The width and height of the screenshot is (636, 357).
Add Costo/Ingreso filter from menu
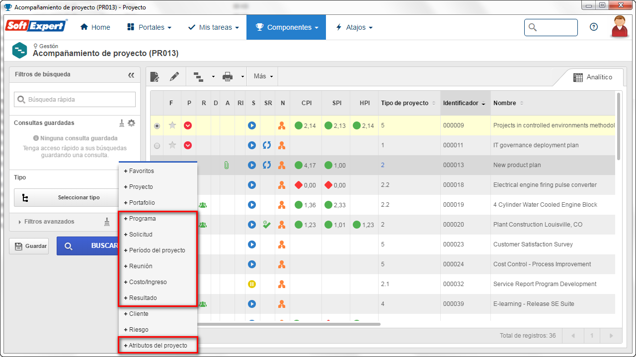tap(158, 282)
